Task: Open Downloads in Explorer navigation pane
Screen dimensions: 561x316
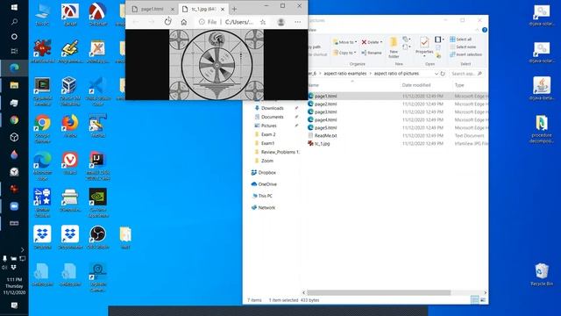Action: 272,108
